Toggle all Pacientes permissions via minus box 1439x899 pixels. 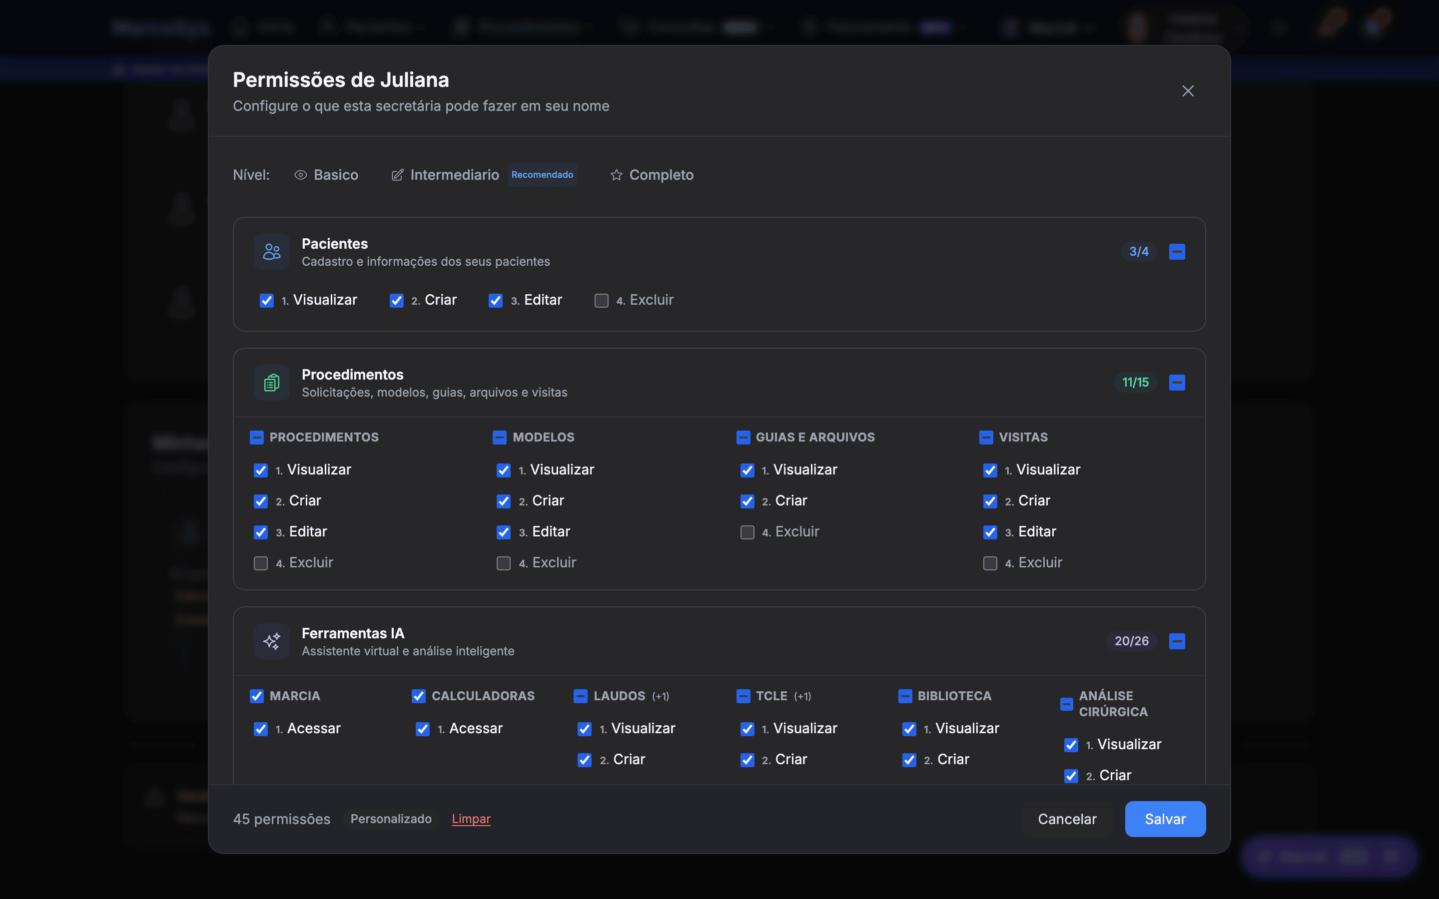coord(1177,252)
